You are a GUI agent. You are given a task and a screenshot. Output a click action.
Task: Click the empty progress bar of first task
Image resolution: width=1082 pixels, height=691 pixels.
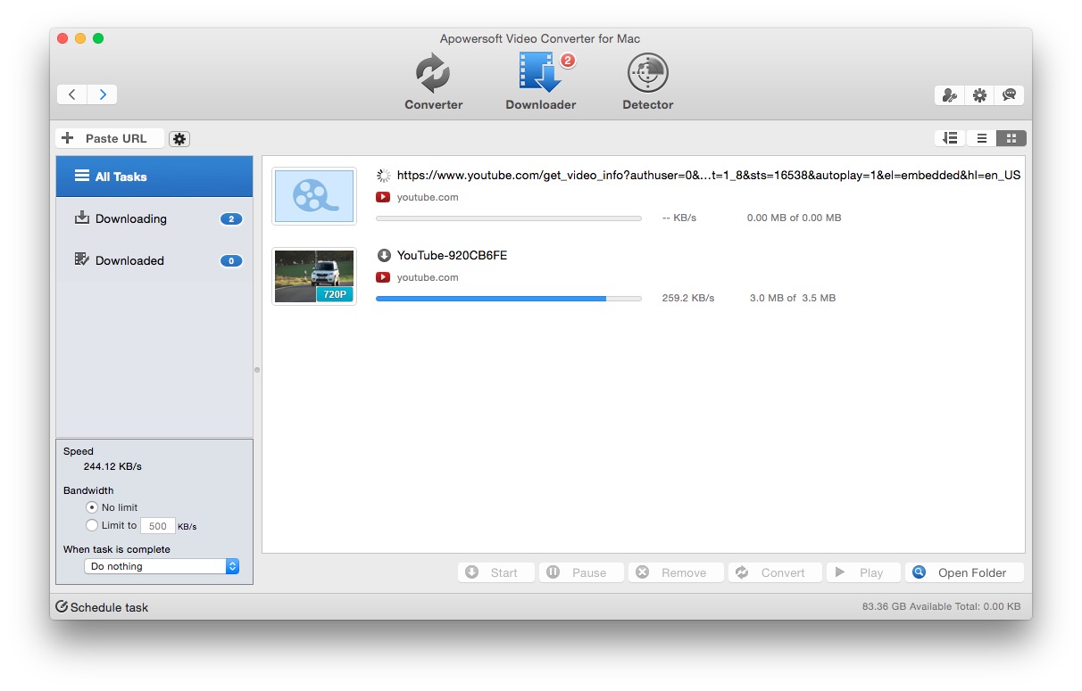[x=509, y=218]
